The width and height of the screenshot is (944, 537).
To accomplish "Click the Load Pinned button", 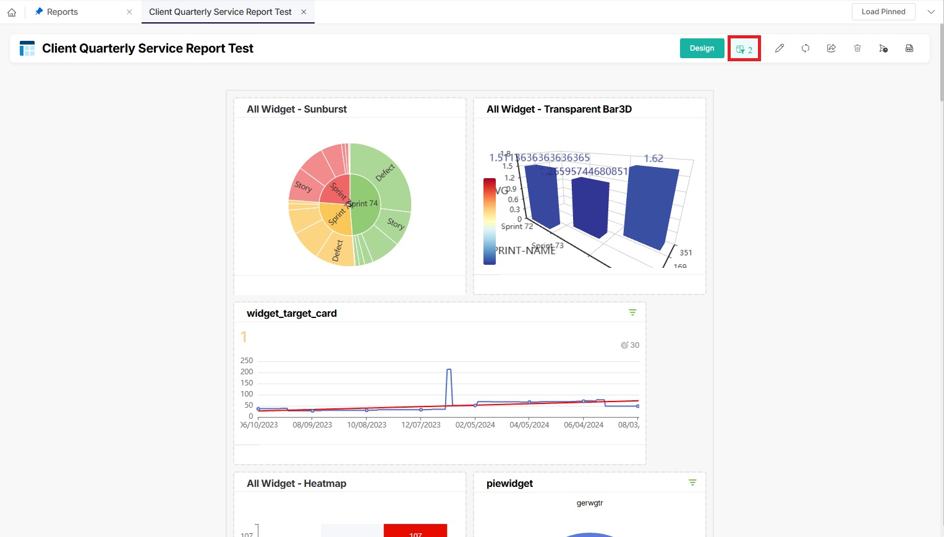I will pyautogui.click(x=883, y=12).
